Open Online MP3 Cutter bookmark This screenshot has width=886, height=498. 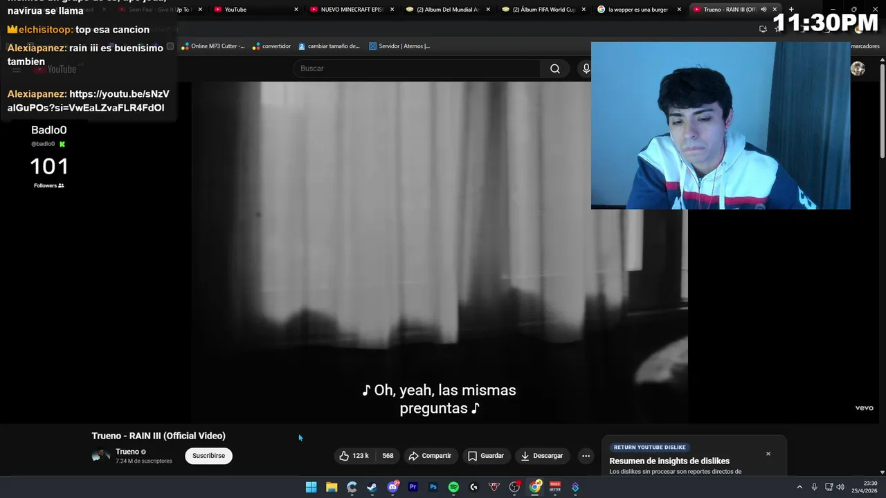pos(213,46)
